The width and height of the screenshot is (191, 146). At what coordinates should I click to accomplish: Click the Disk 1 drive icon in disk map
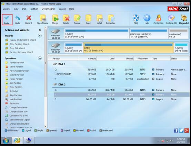coord(56,31)
